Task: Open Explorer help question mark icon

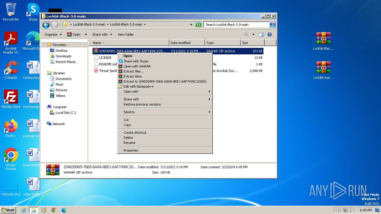Action: pos(270,34)
